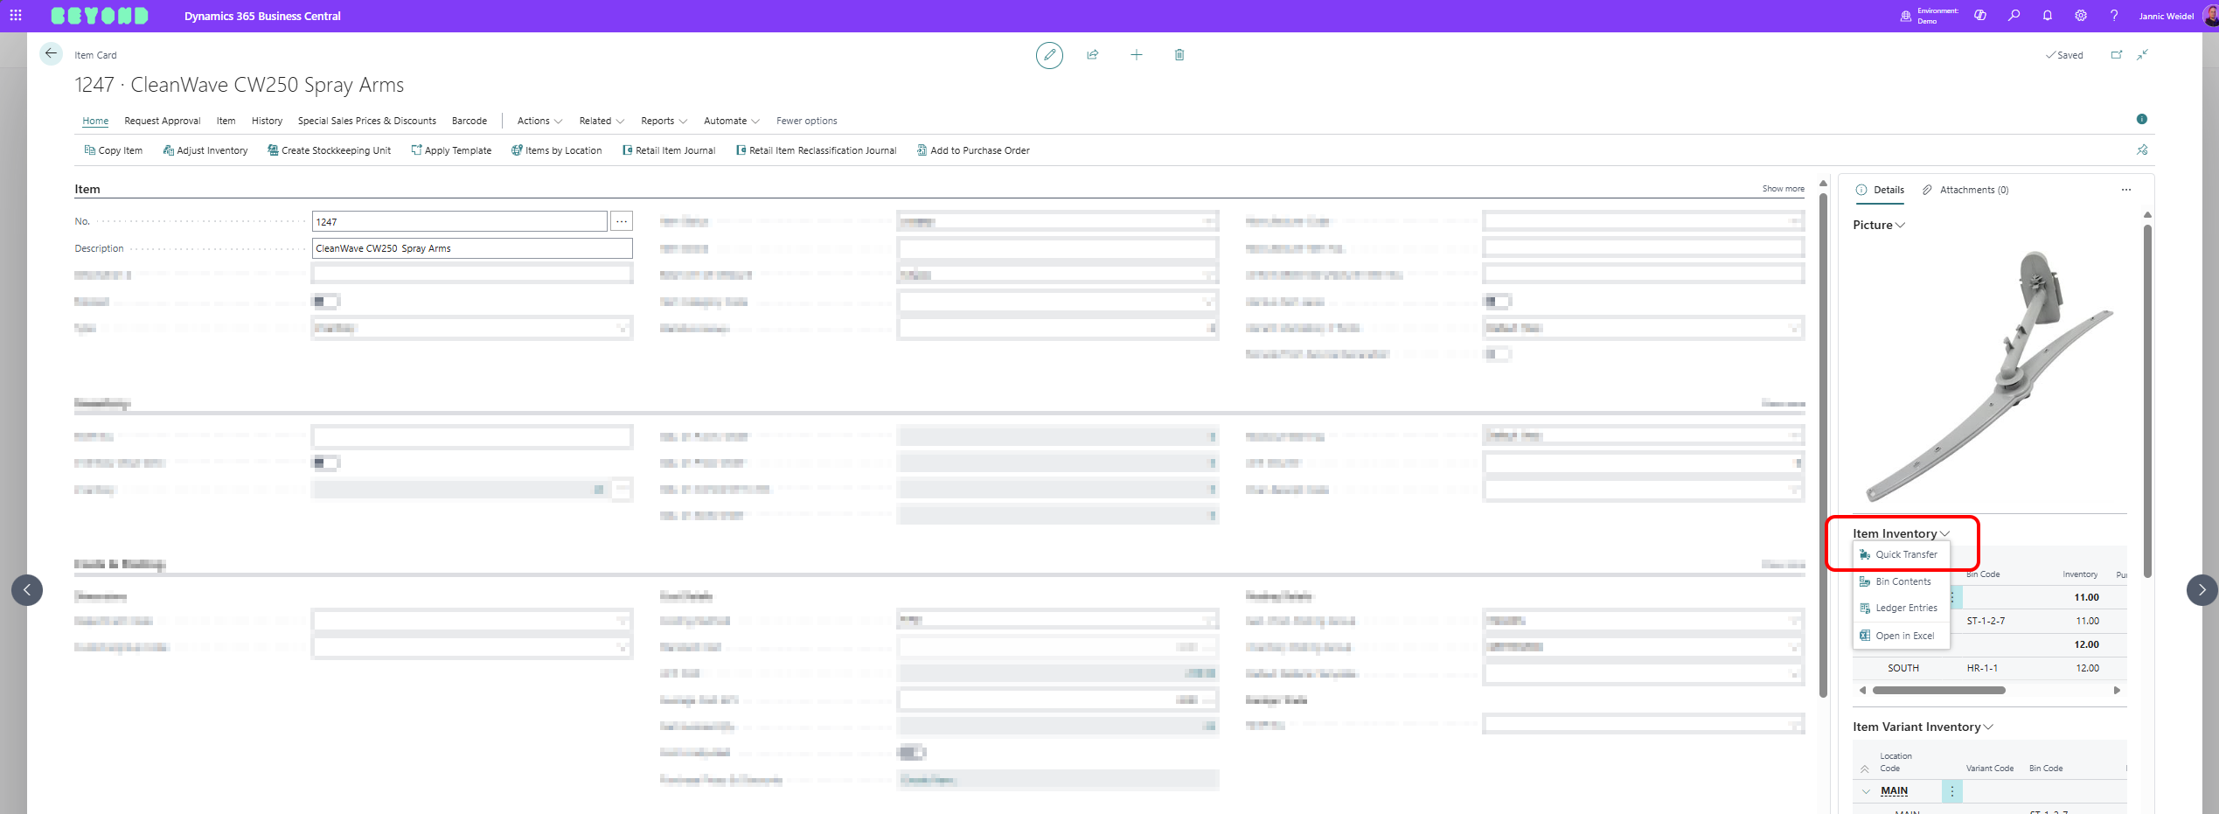
Task: Click the Copy Item action
Action: click(114, 150)
